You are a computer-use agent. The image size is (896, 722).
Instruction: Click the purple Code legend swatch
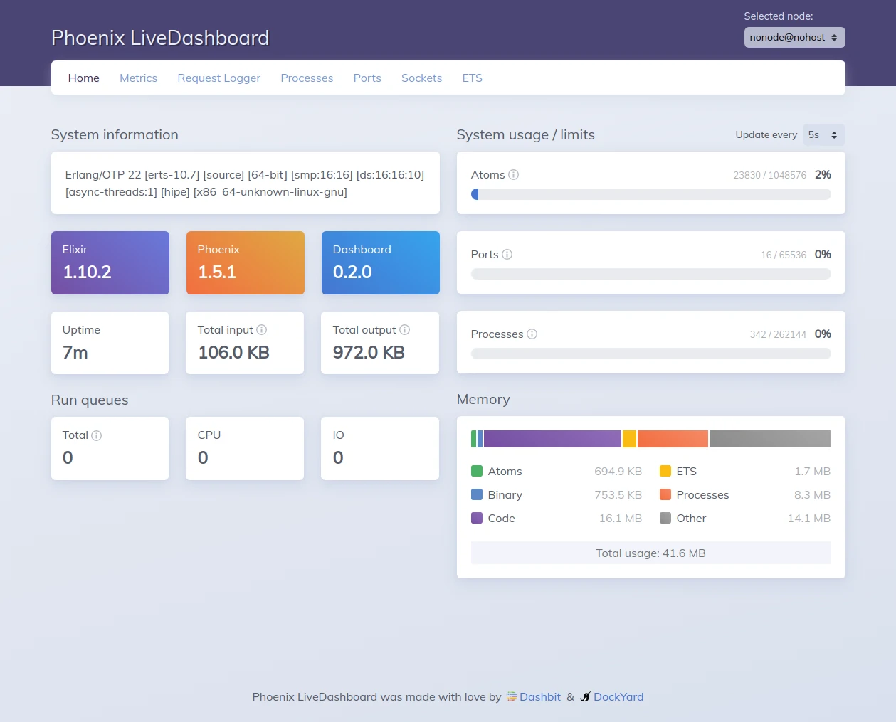click(477, 518)
